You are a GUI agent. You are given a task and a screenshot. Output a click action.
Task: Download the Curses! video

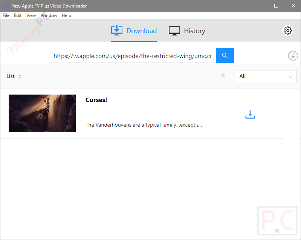tap(250, 114)
